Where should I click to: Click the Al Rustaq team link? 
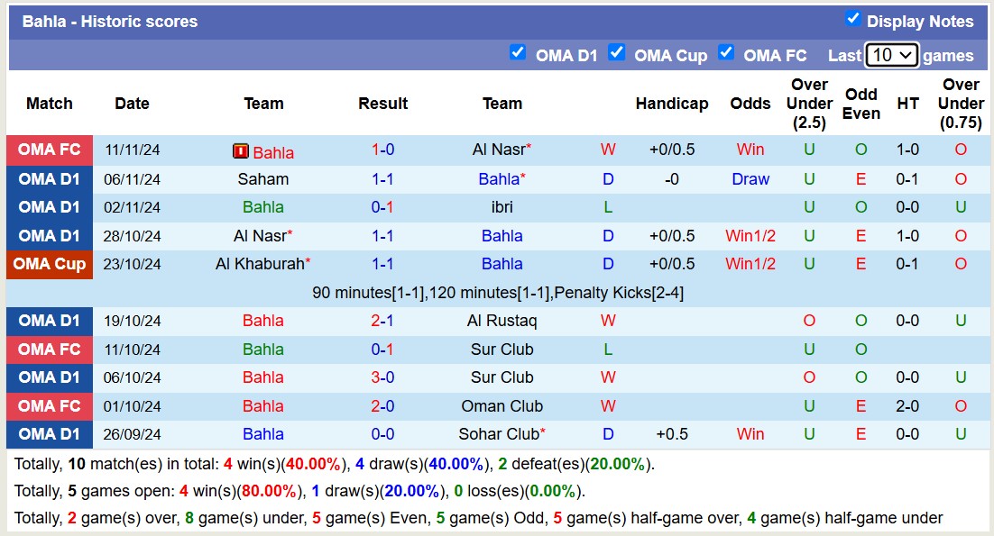point(502,321)
